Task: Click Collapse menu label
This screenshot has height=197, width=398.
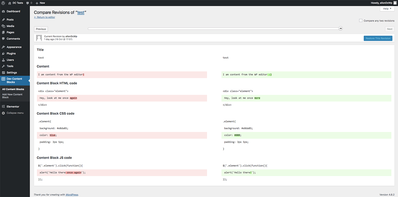Action: click(x=15, y=113)
